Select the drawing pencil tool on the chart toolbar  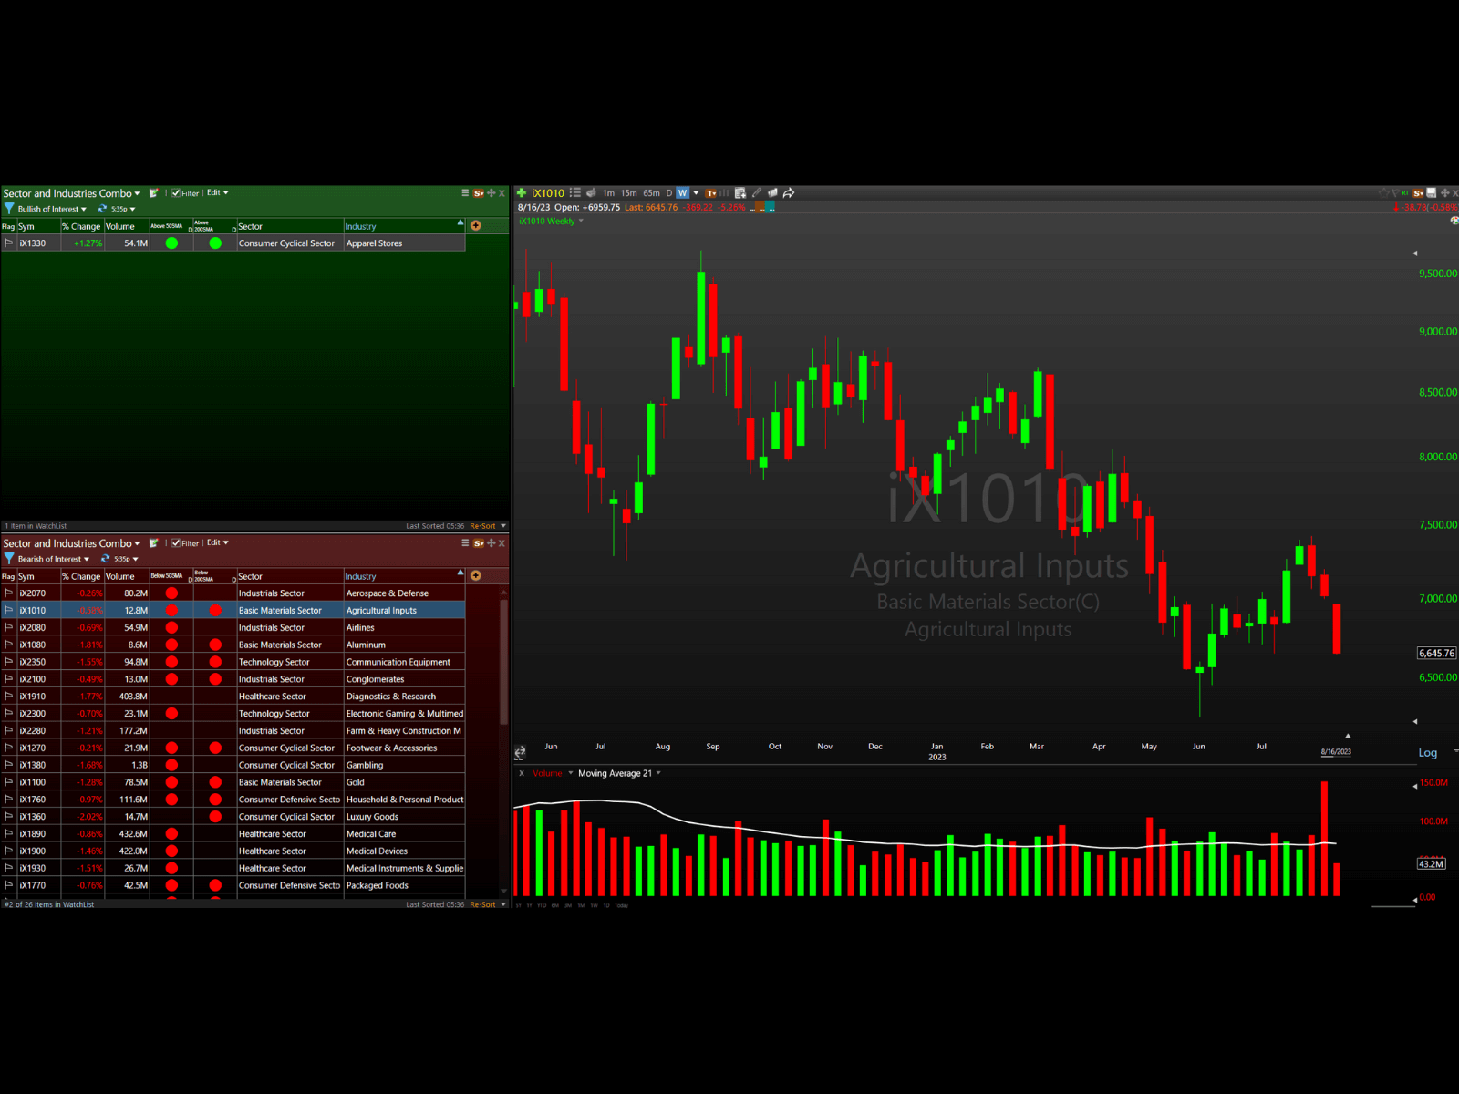(756, 193)
